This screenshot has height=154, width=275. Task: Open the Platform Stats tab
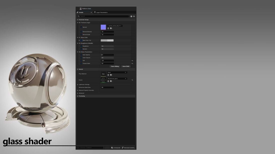(x=85, y=8)
